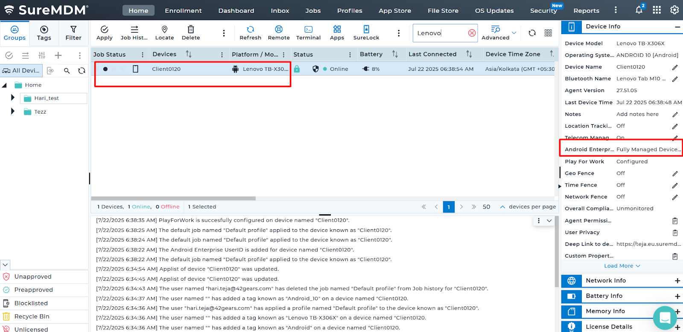Viewport: 683px width, 332px height.
Task: Open the Recycle Bin
Action: 32,316
